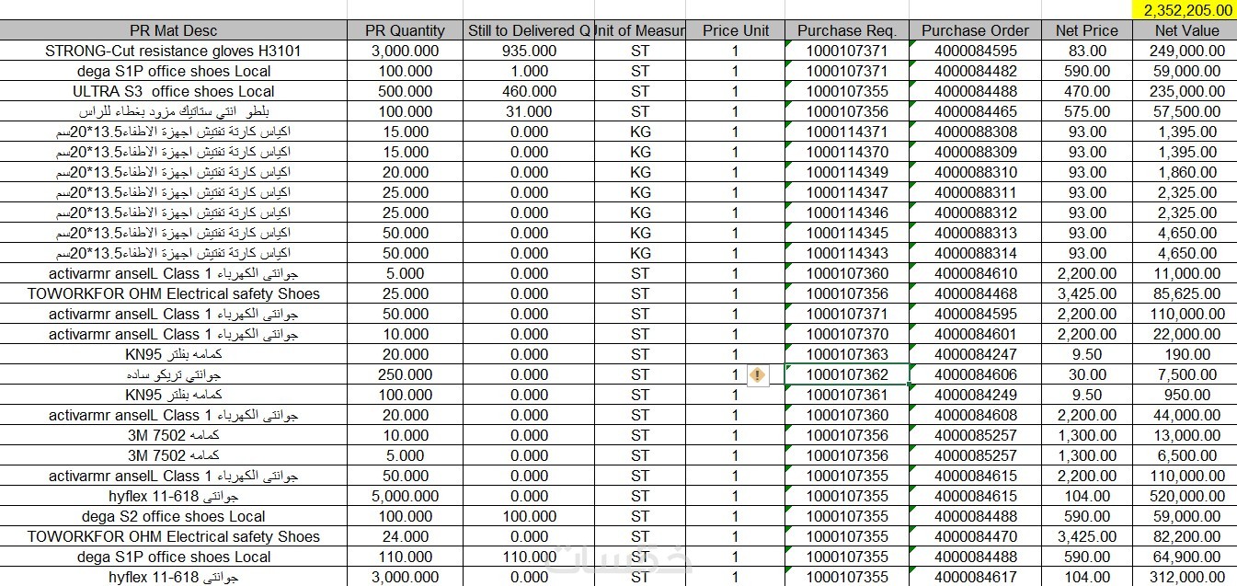Select purchase order 4000084247

point(976,354)
